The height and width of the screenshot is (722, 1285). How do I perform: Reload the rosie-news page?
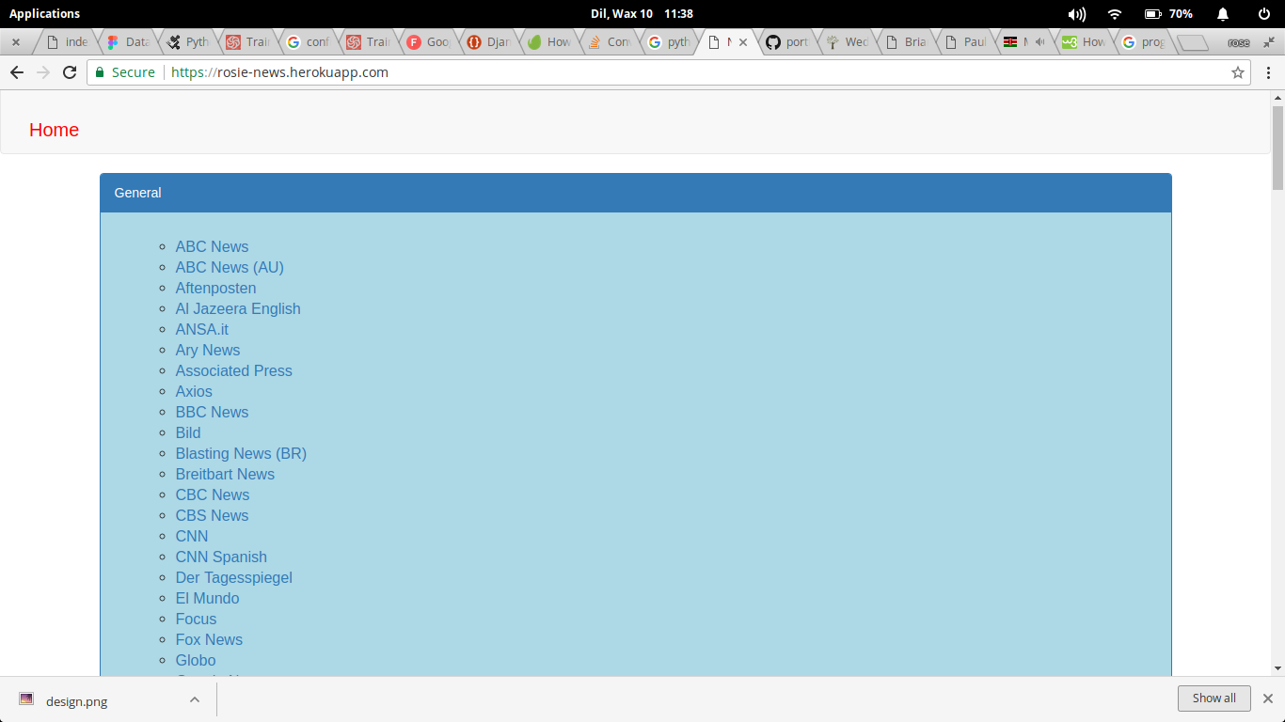pos(70,72)
